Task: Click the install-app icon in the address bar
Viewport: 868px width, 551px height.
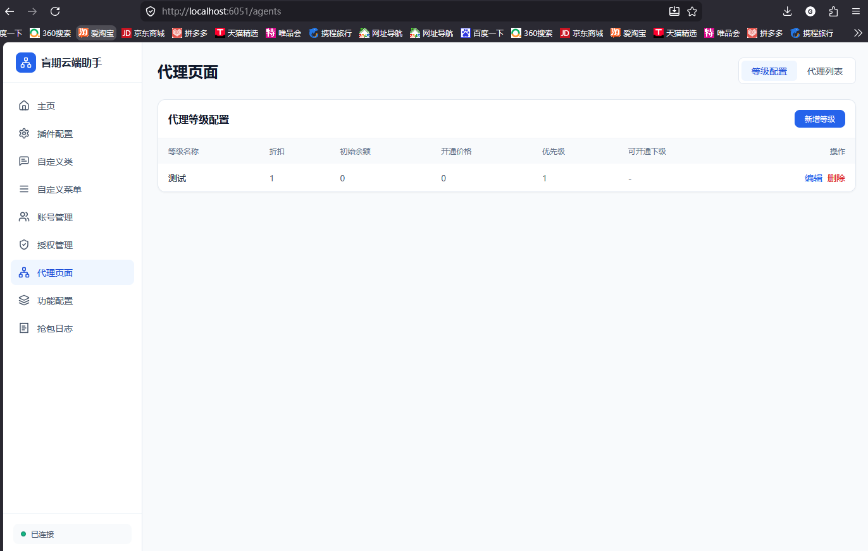Action: (674, 11)
